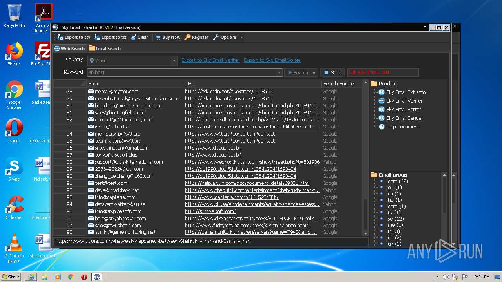Click the Register key button
This screenshot has width=502, height=282.
pyautogui.click(x=196, y=37)
